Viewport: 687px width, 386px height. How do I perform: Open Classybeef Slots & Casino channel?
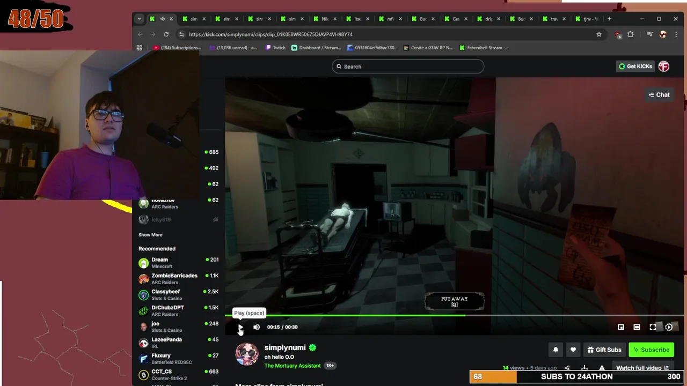pos(179,295)
